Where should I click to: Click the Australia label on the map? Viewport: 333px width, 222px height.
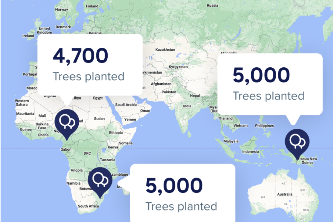(x=285, y=194)
